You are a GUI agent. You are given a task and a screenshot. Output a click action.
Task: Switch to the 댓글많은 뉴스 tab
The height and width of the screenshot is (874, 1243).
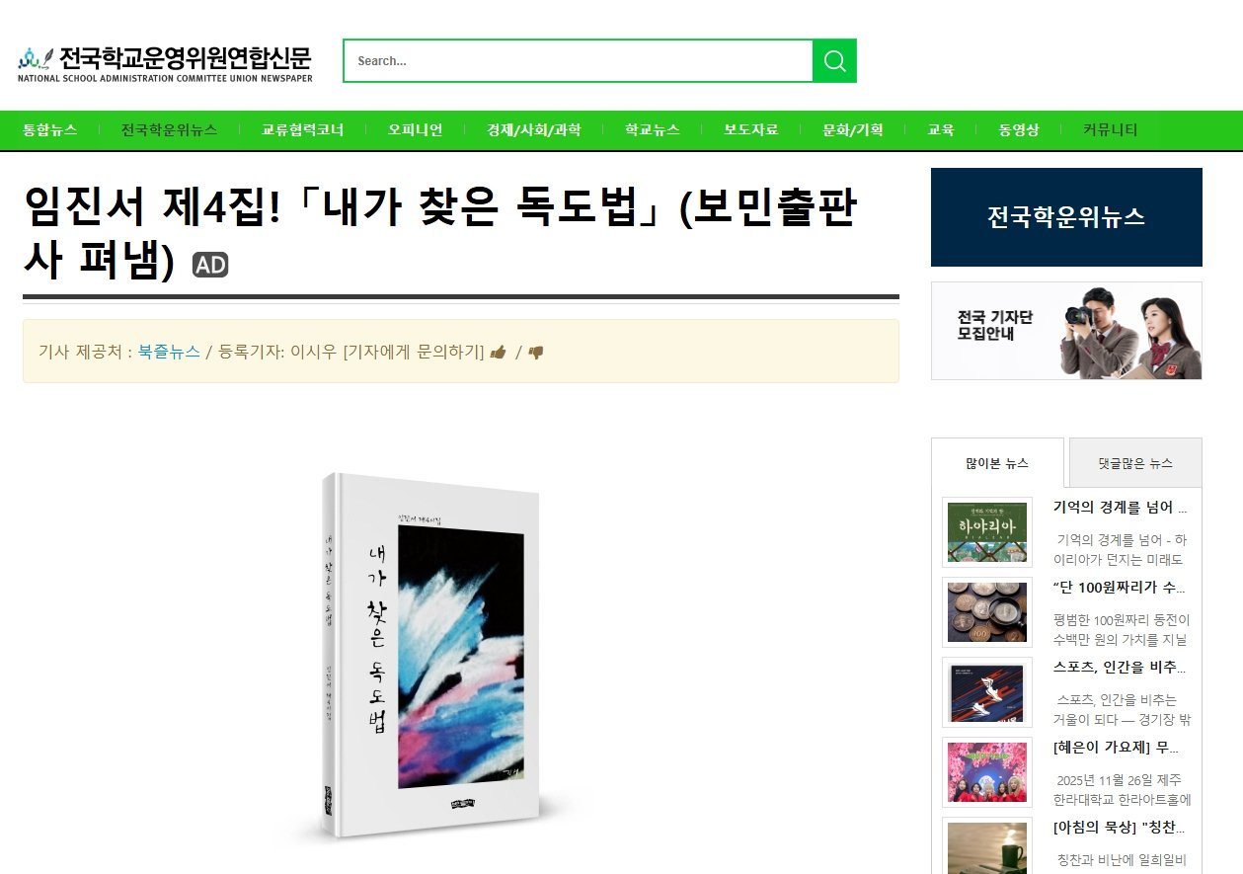tap(1135, 463)
